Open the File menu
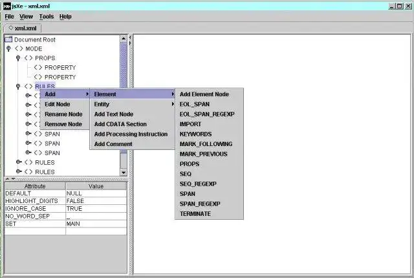The image size is (414, 278). pos(9,17)
